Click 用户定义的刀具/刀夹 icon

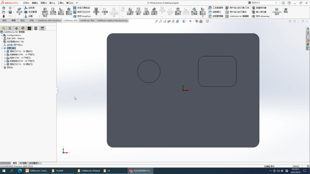pyautogui.click(x=237, y=8)
